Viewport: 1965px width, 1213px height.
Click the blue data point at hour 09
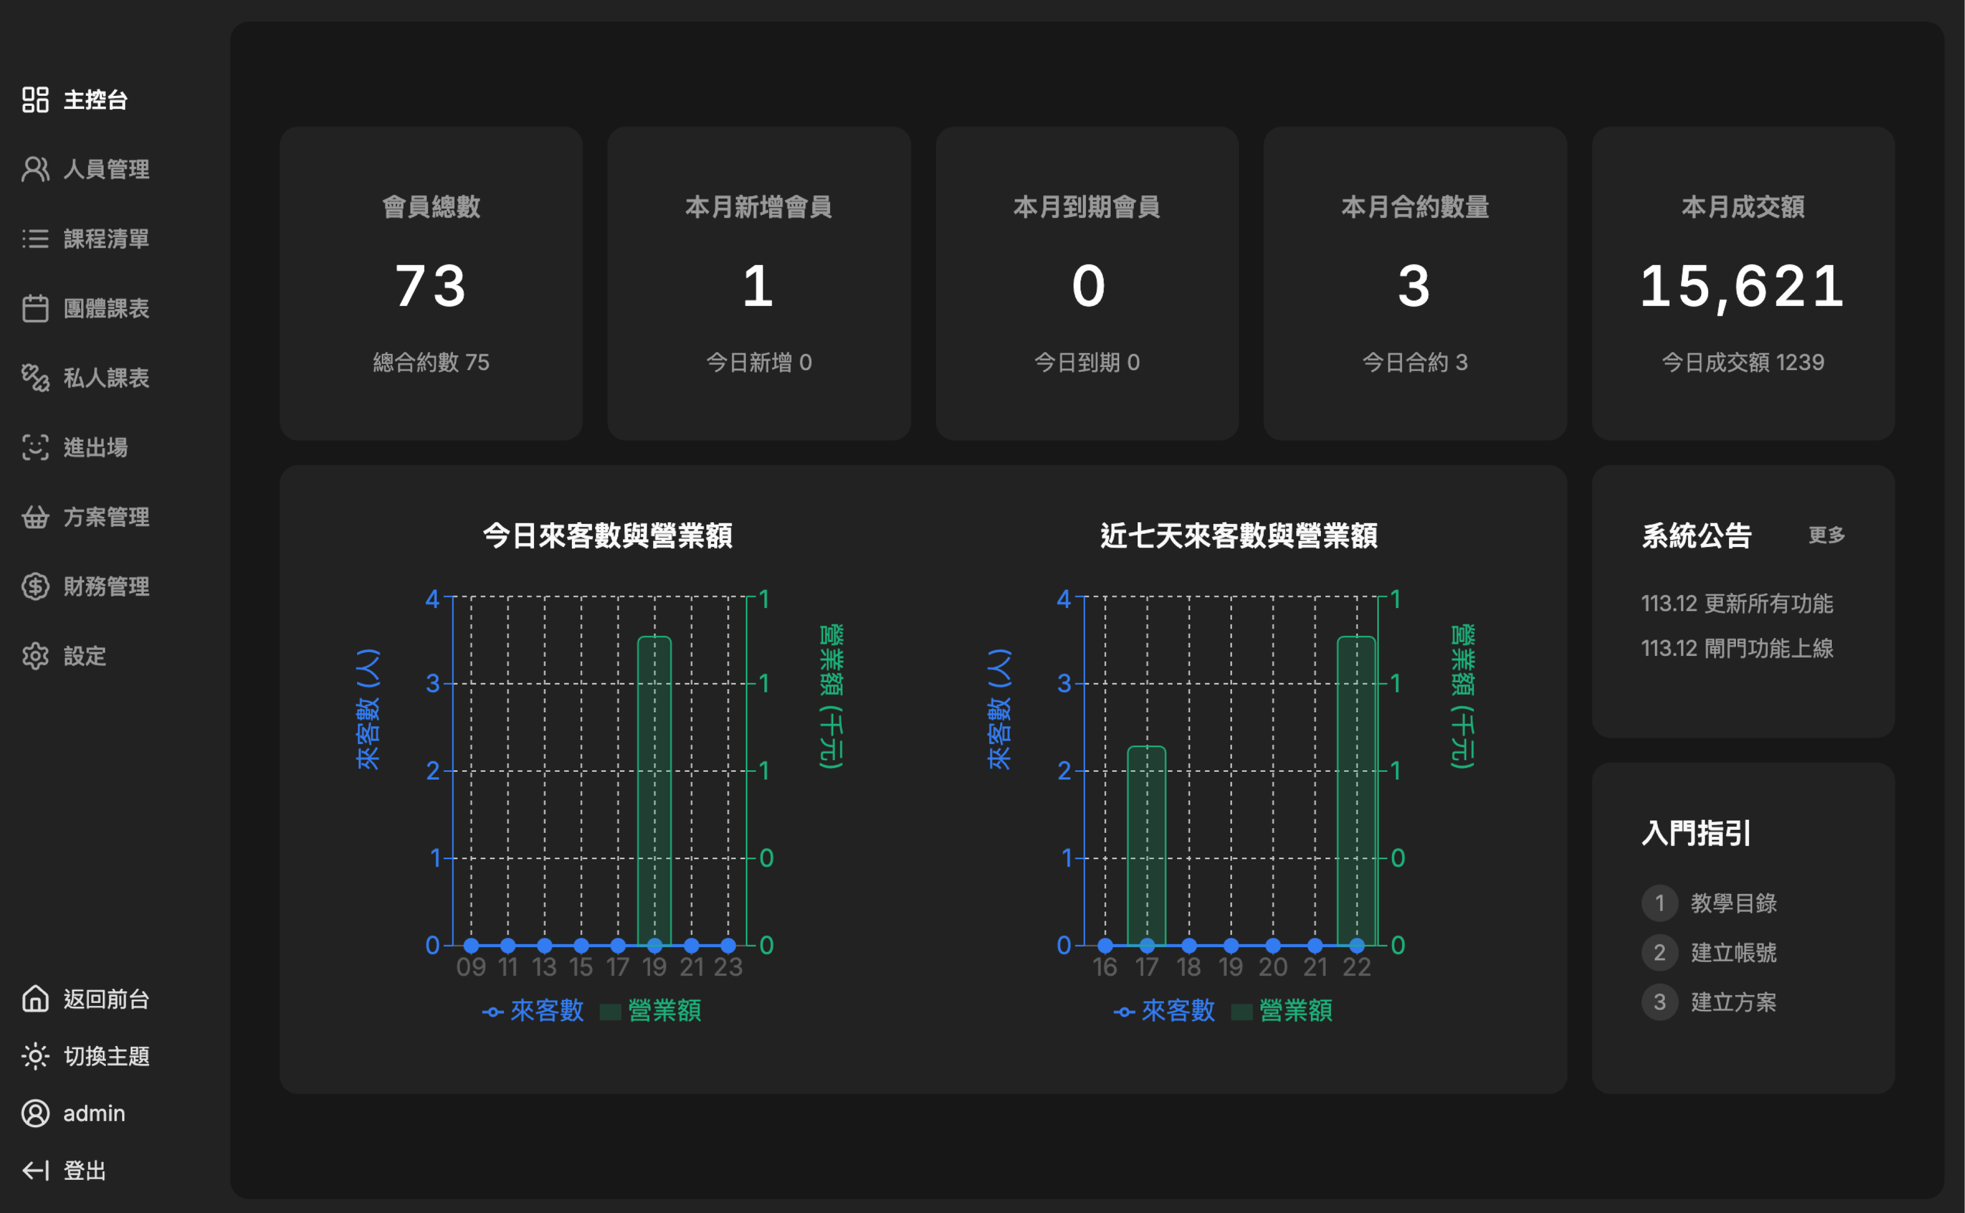[x=471, y=945]
